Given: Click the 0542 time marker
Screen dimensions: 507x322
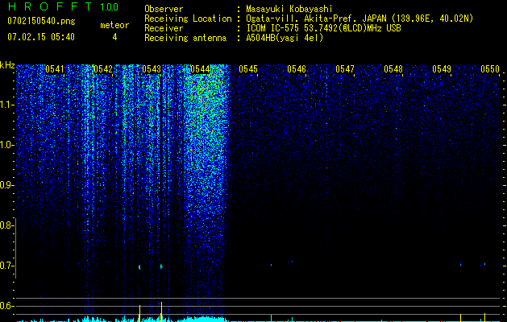Looking at the screenshot, I should [x=103, y=69].
